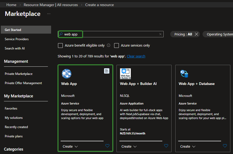The width and height of the screenshot is (233, 154).
Task: Clear the search box with X icon
Action: pos(160,34)
